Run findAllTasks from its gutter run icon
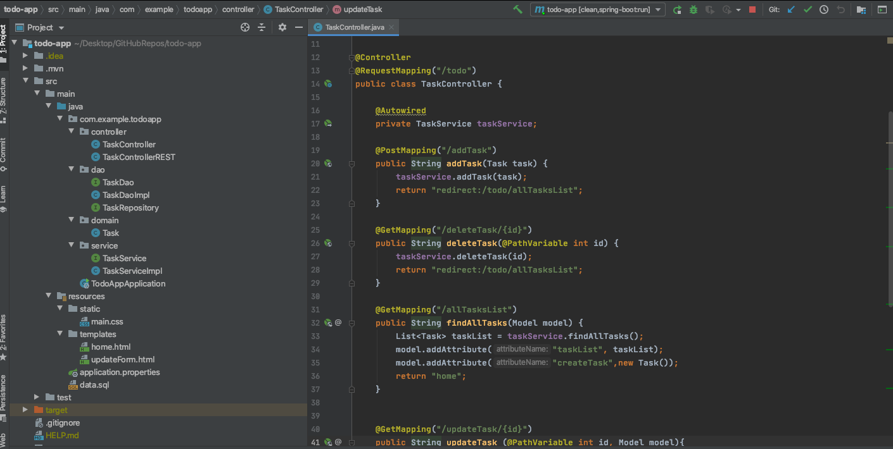 pyautogui.click(x=328, y=323)
